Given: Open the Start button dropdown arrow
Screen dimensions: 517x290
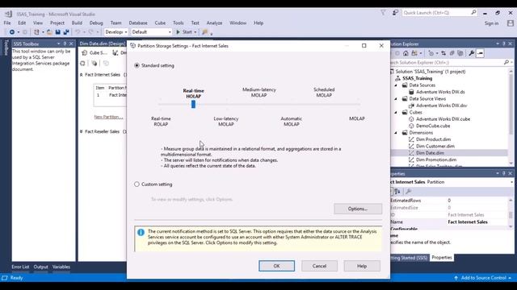Looking at the screenshot, I should click(195, 32).
